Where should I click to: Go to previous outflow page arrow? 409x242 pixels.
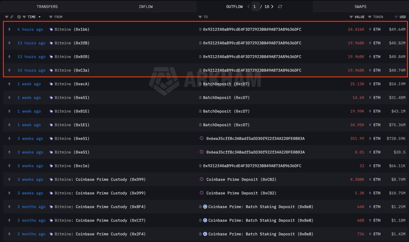248,6
